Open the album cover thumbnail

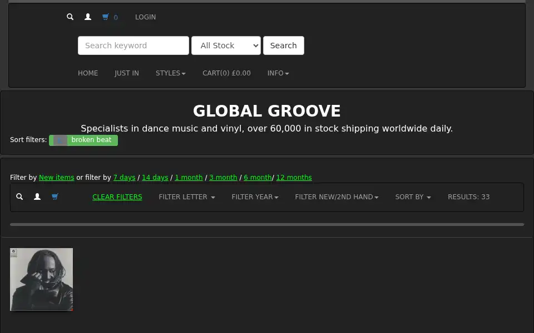pos(42,279)
